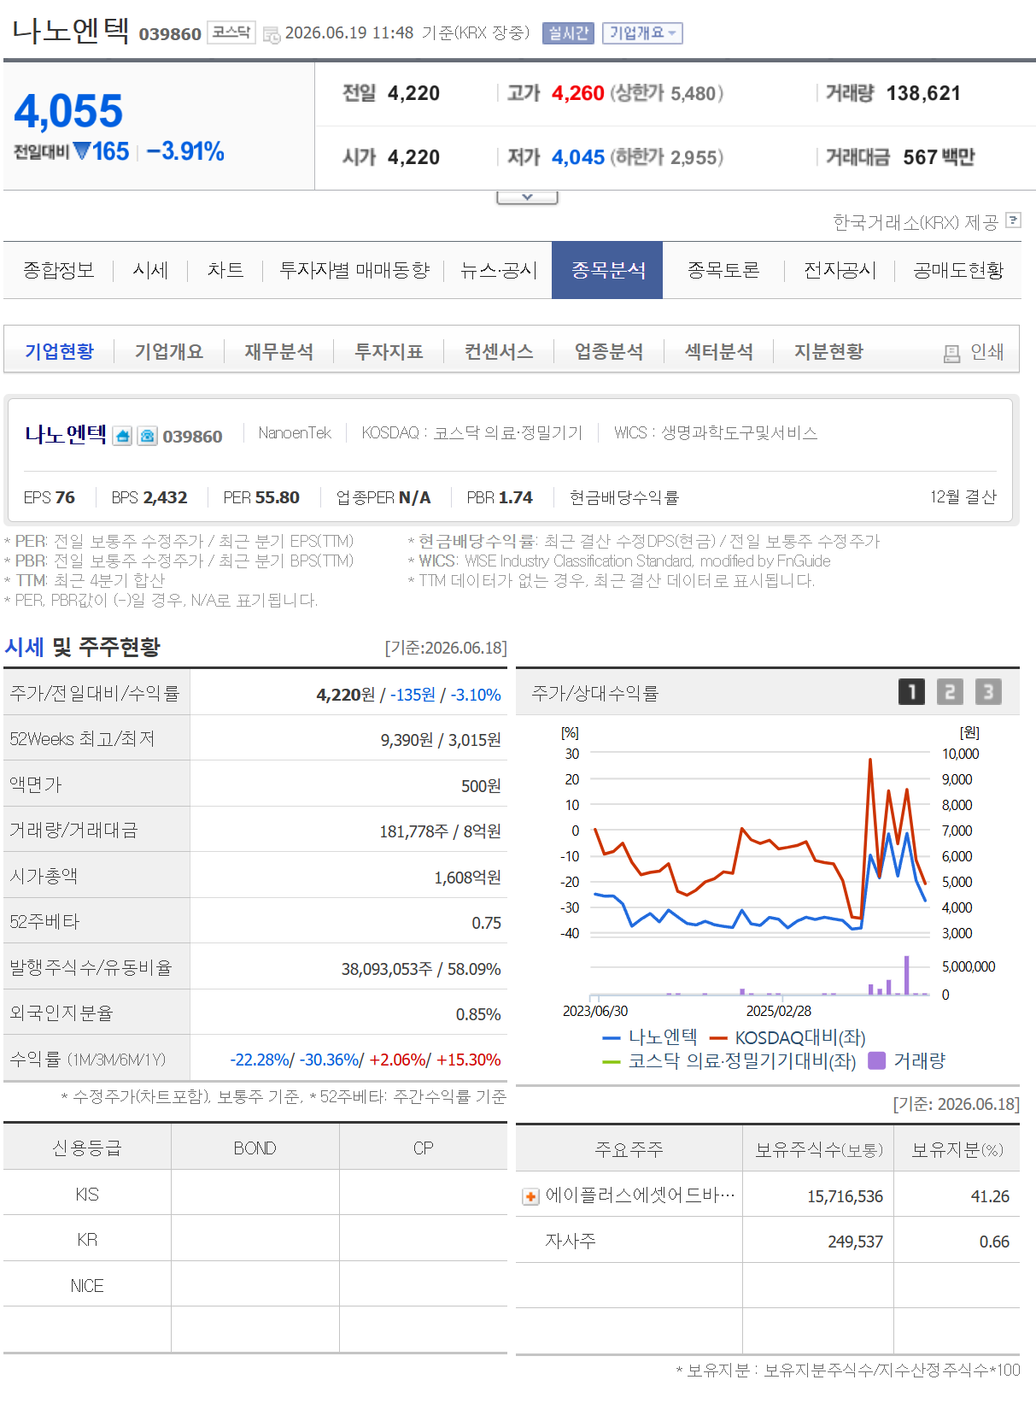Click the 거래량 value 138,621
1036x1415 pixels.
point(923,93)
